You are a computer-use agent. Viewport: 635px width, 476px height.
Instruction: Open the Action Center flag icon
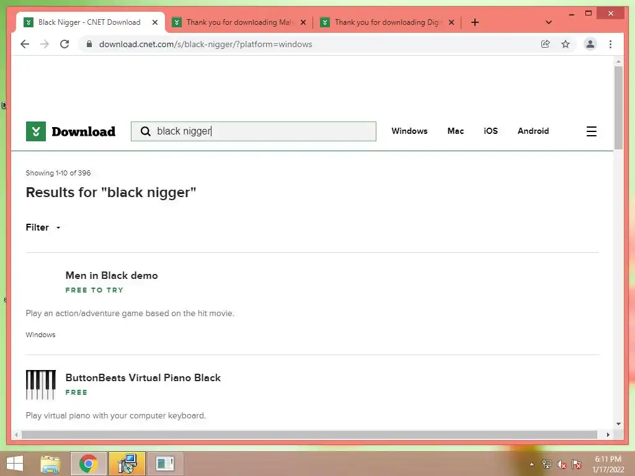click(x=577, y=464)
